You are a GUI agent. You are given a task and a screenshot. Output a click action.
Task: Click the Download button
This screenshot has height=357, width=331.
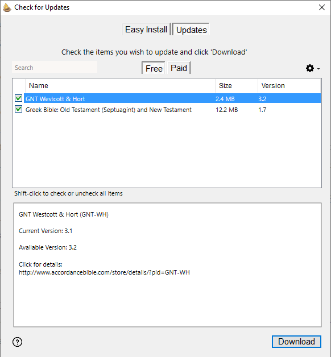[x=296, y=342]
